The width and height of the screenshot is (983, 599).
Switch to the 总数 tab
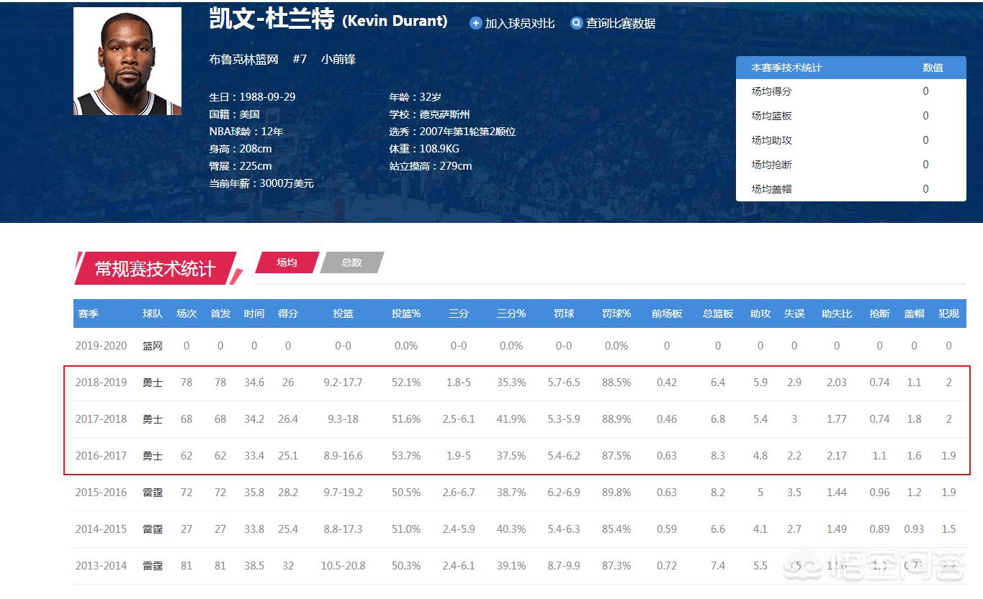click(x=351, y=262)
